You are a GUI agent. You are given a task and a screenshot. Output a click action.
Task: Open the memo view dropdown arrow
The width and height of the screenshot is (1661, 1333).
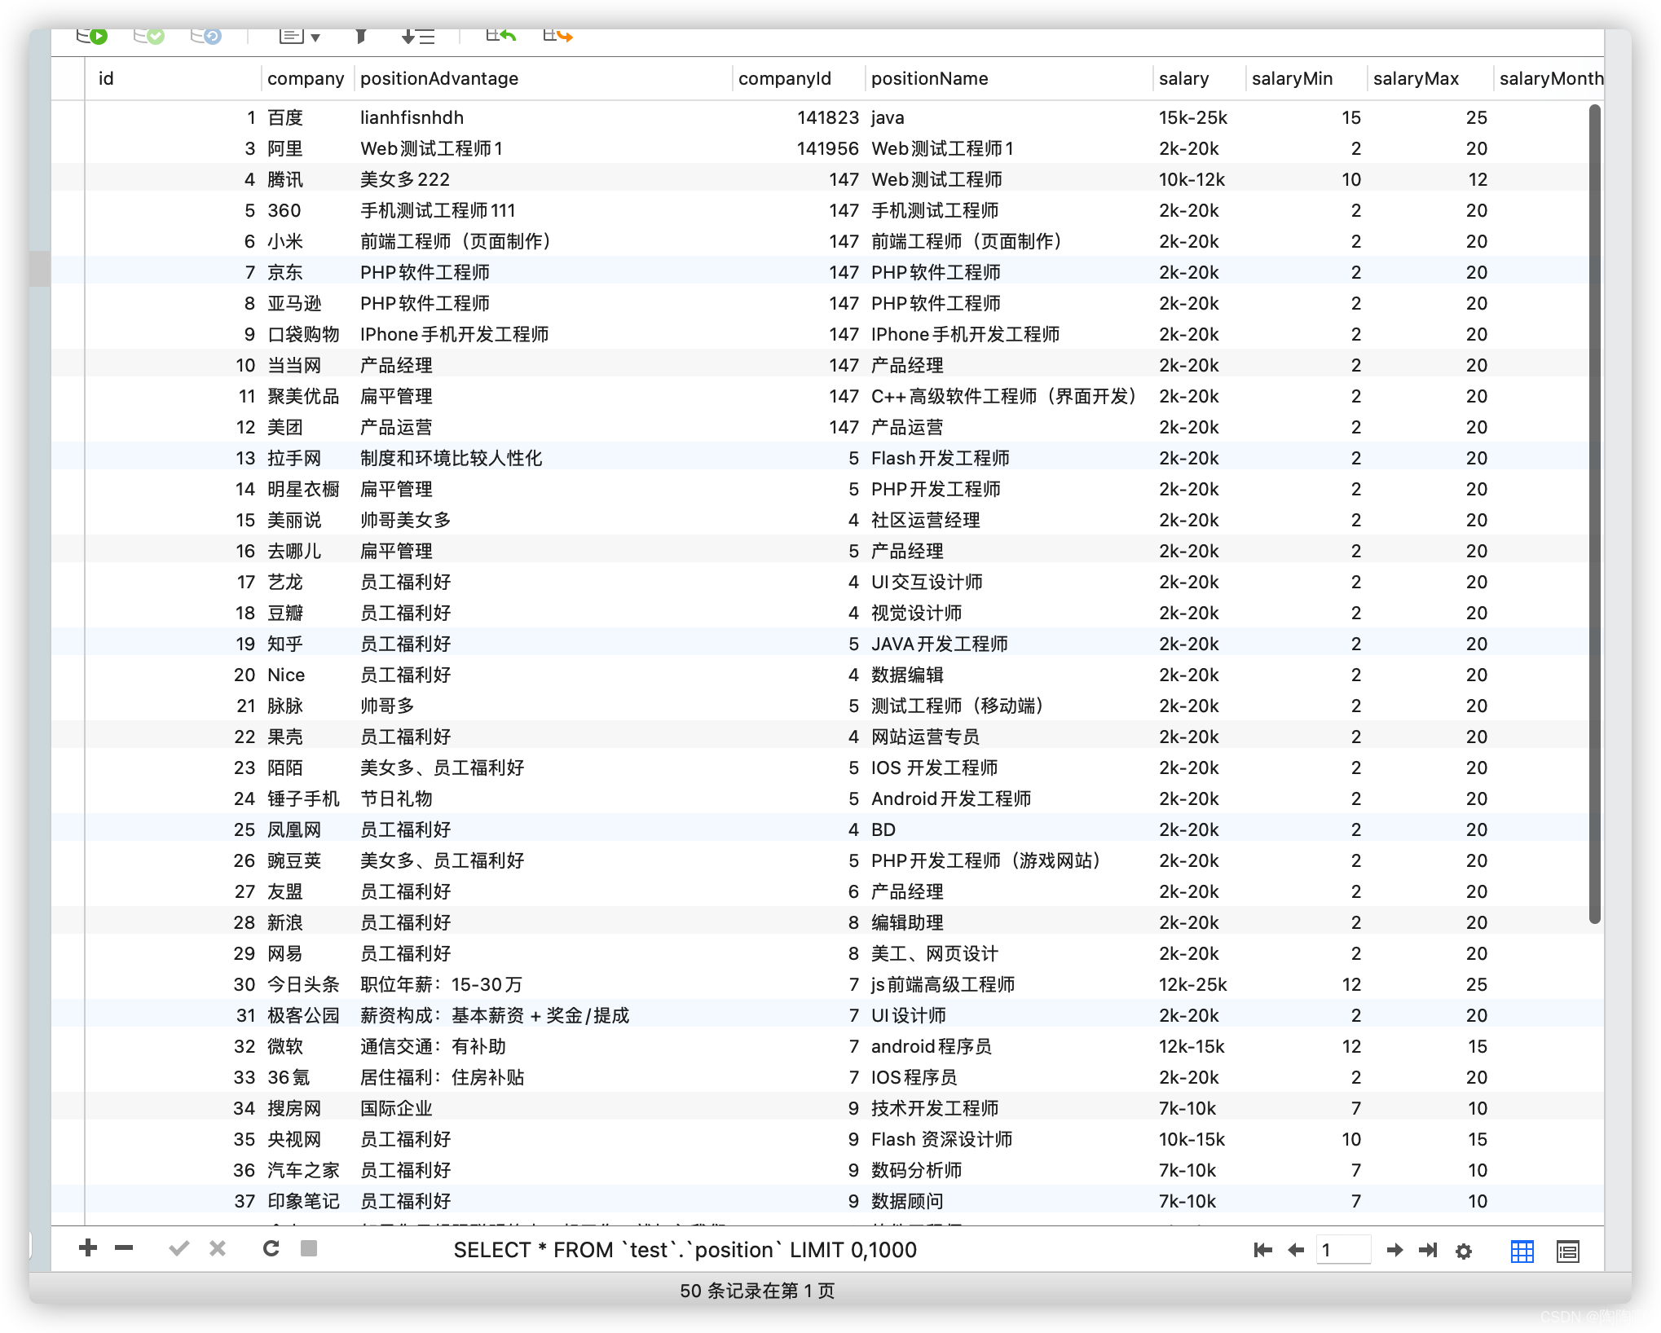pos(317,36)
